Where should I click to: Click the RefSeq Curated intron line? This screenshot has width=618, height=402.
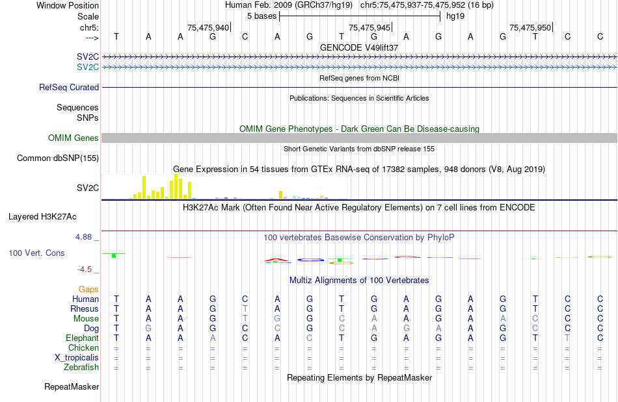pos(359,87)
